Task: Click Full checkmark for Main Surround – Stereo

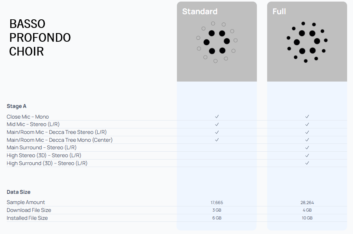Action: [x=307, y=147]
